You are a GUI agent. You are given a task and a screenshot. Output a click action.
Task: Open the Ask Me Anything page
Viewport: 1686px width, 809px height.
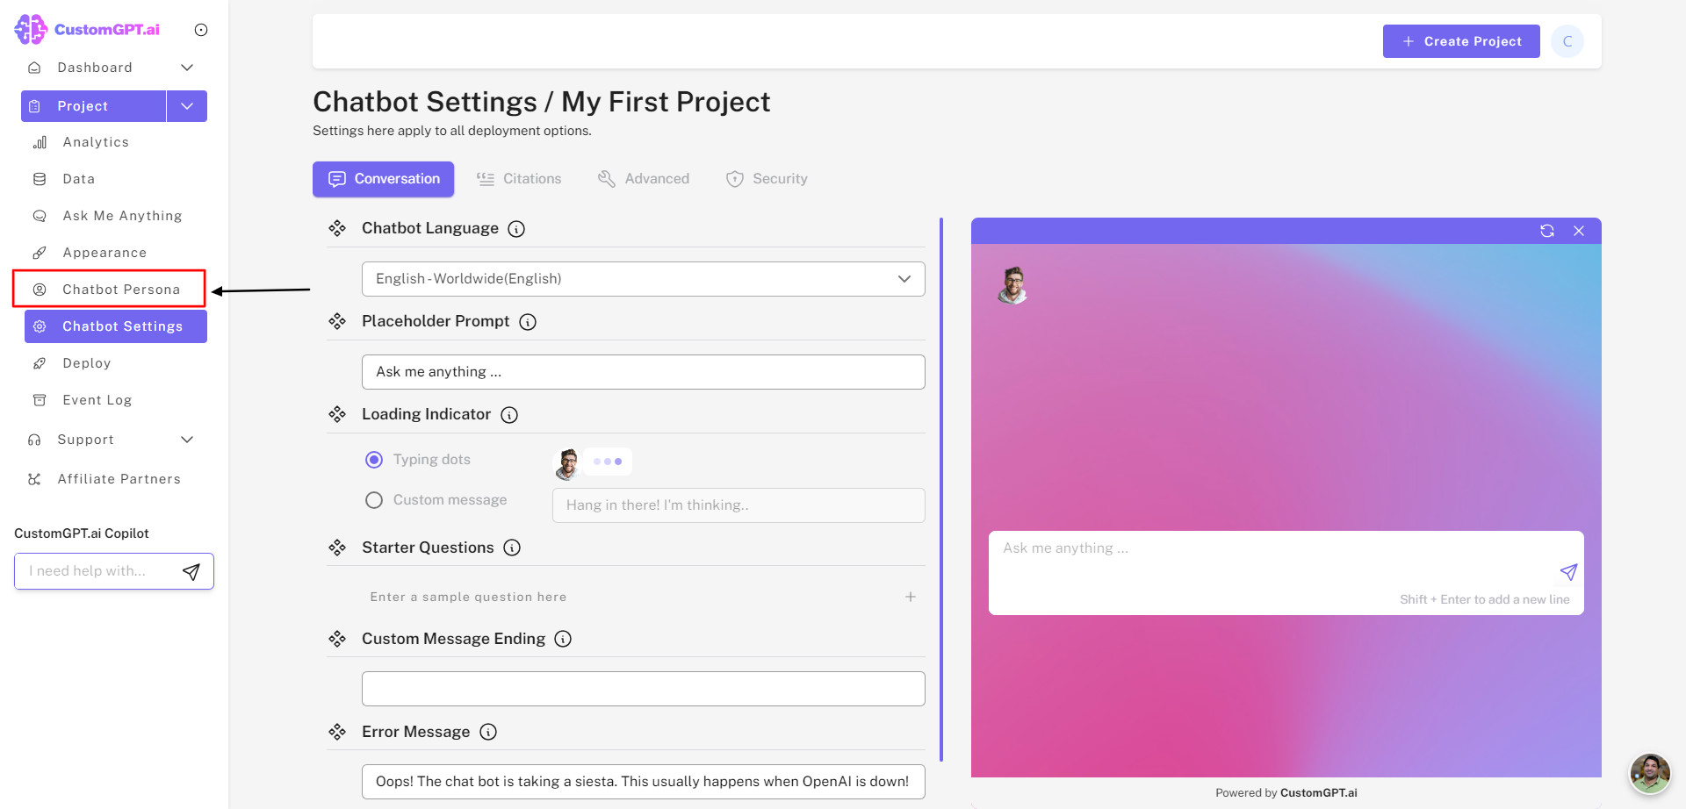(122, 216)
